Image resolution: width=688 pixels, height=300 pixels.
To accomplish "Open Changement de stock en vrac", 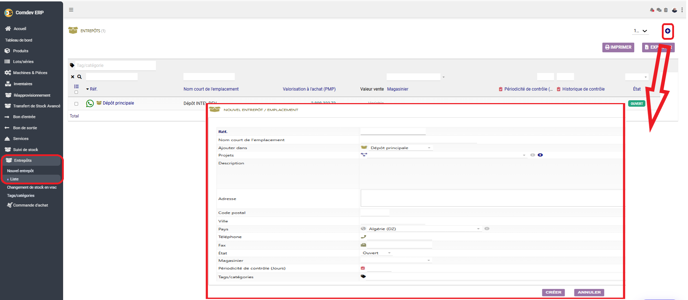I will coord(32,187).
